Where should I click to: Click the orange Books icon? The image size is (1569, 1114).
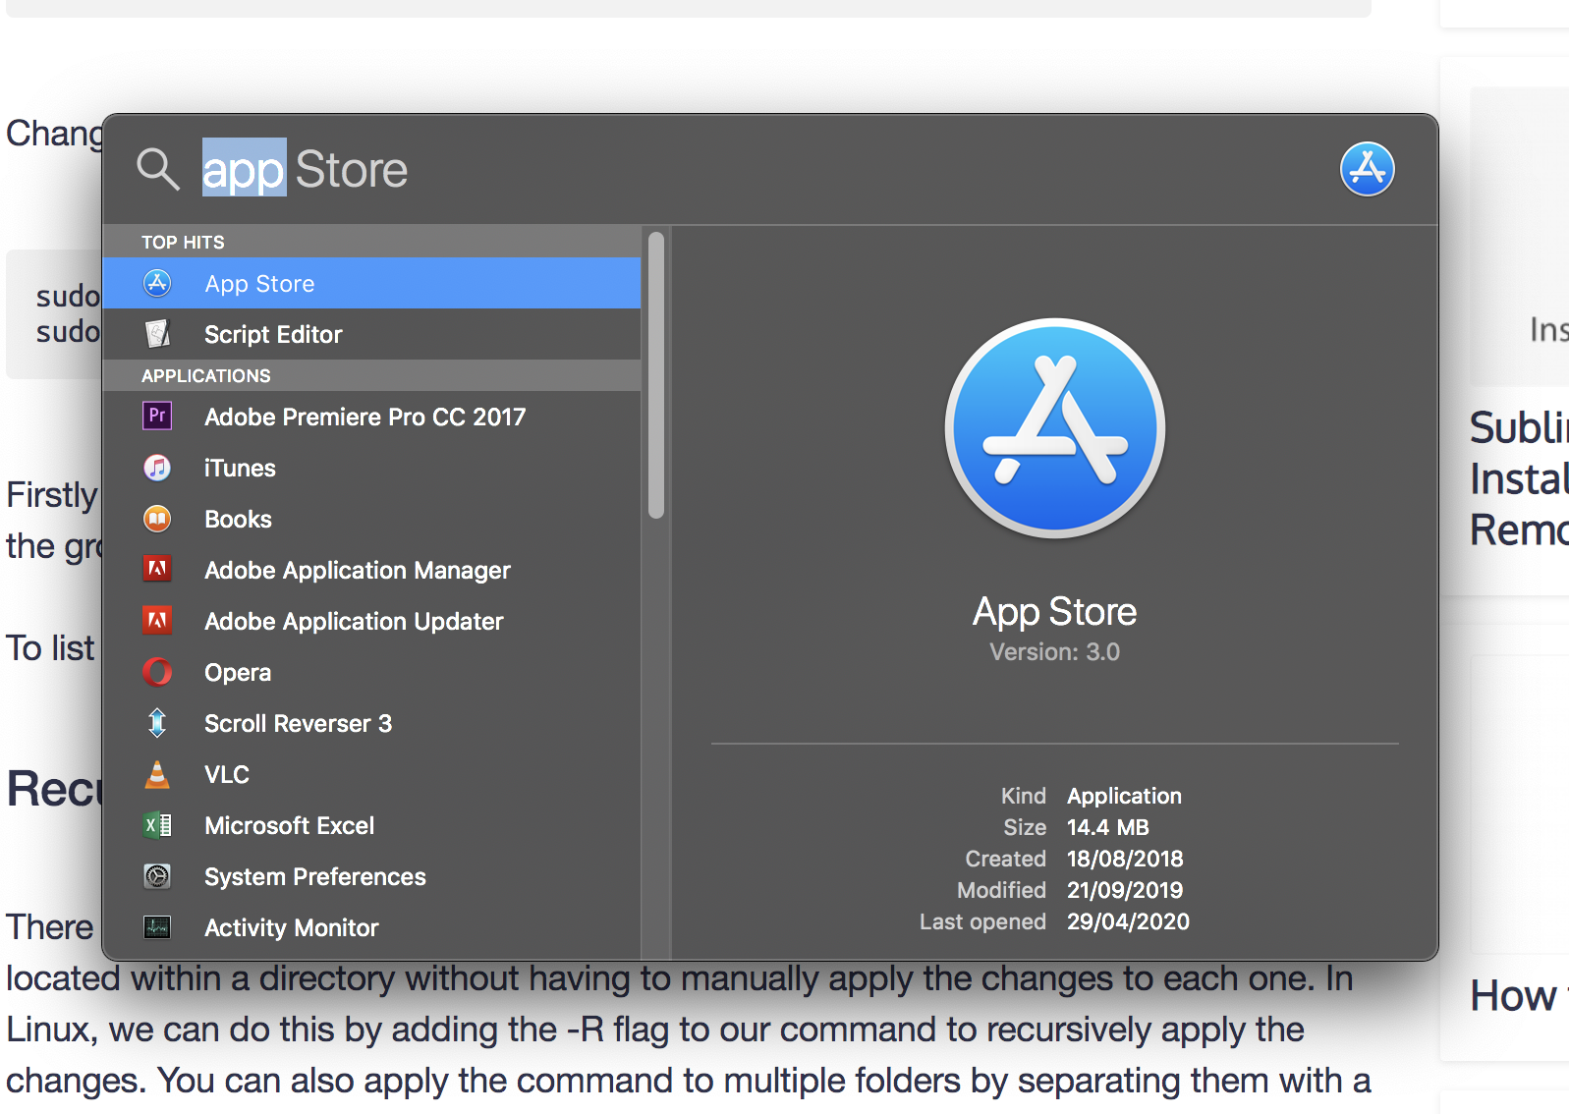click(x=157, y=519)
